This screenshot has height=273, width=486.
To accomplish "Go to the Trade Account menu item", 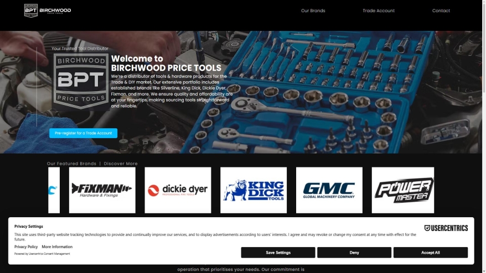I will pyautogui.click(x=379, y=11).
